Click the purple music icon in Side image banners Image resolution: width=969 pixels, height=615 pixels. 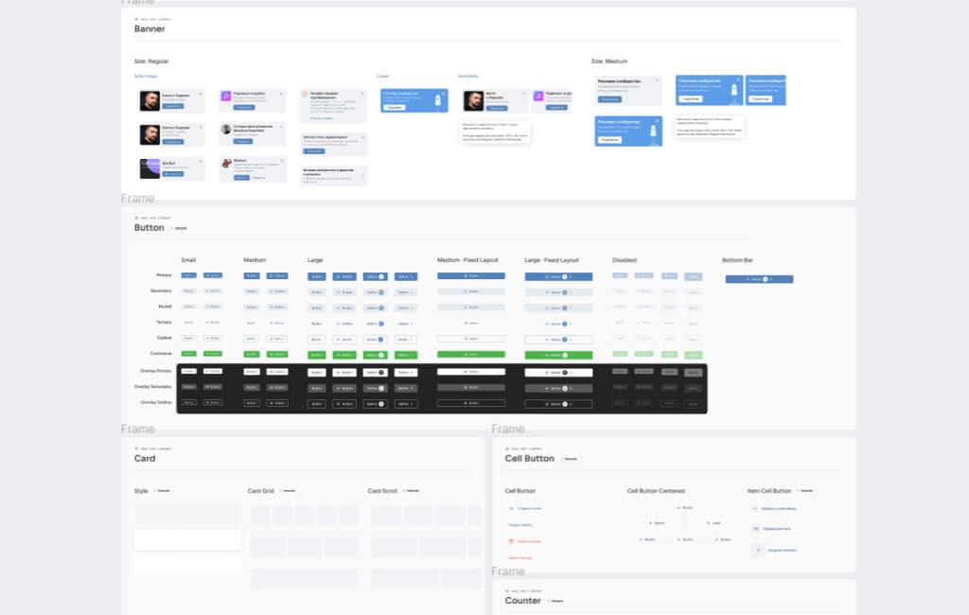click(226, 97)
